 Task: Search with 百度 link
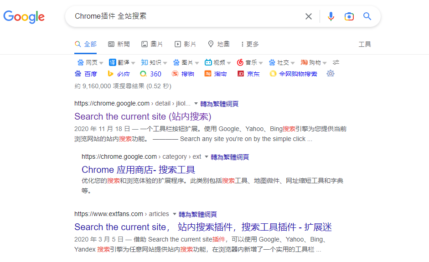91,74
